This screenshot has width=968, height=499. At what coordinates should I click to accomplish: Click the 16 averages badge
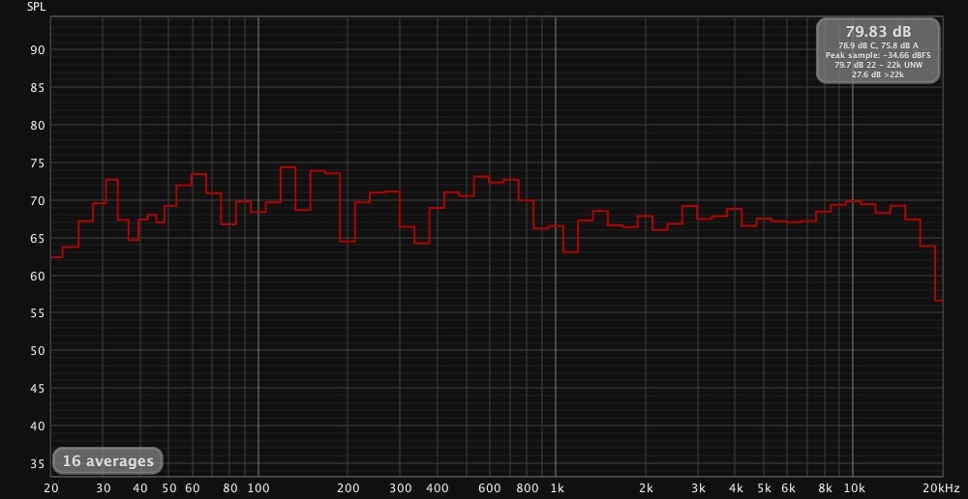[x=107, y=460]
